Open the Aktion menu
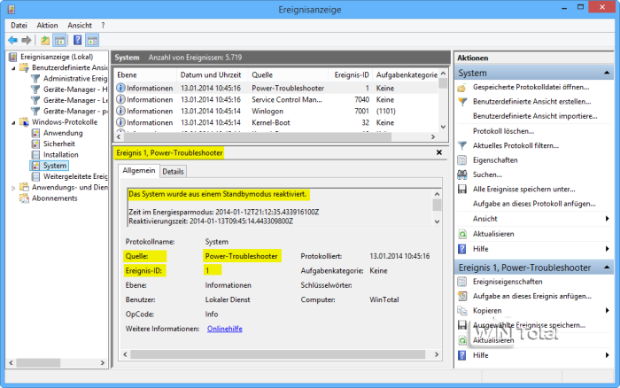 coord(48,26)
